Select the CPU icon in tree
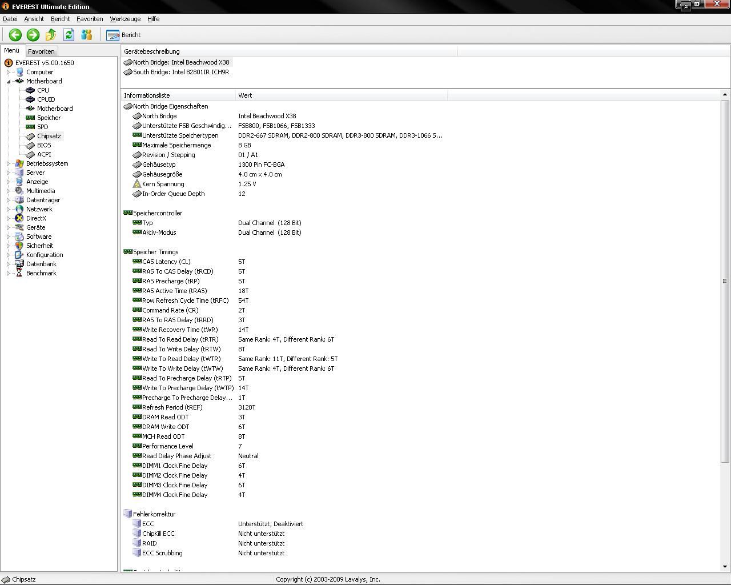This screenshot has height=585, width=731. pos(30,90)
